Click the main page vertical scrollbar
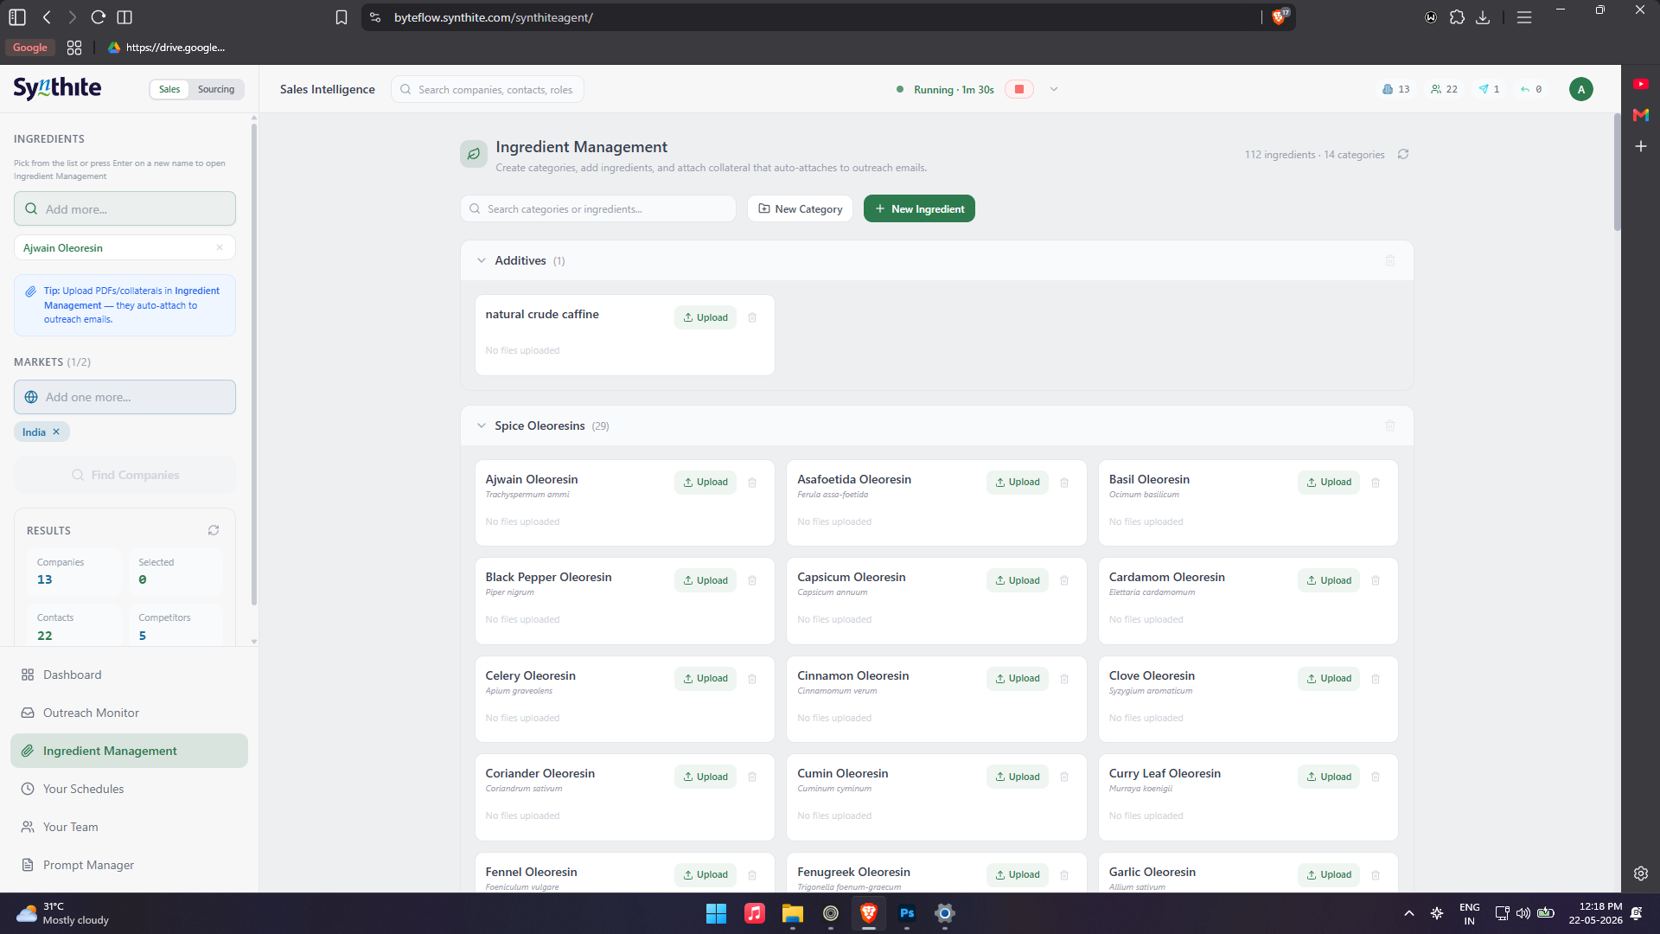 [x=1617, y=173]
